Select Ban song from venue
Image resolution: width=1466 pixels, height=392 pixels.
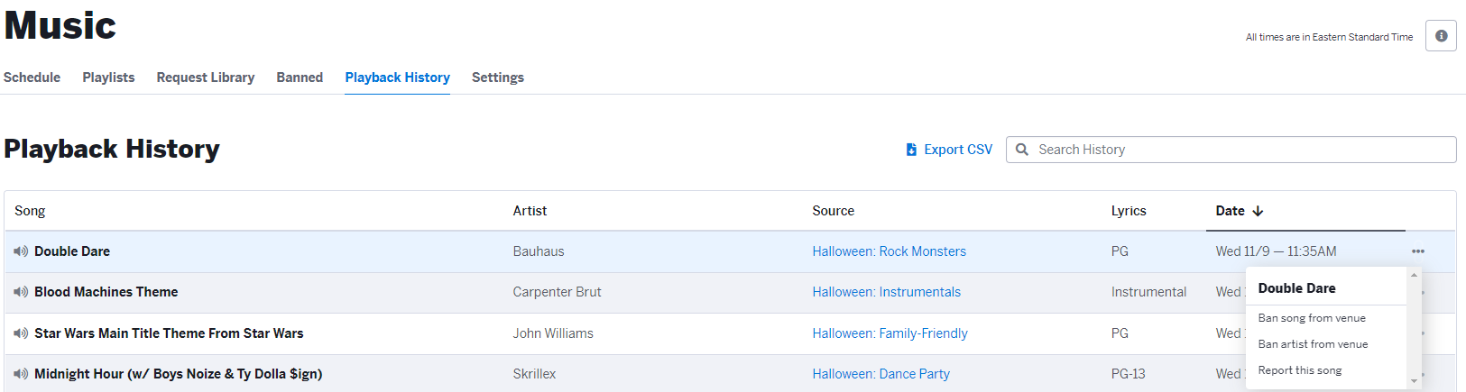coord(1312,318)
